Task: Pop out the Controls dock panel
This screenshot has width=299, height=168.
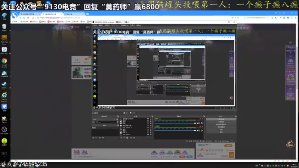Action: pos(236,116)
